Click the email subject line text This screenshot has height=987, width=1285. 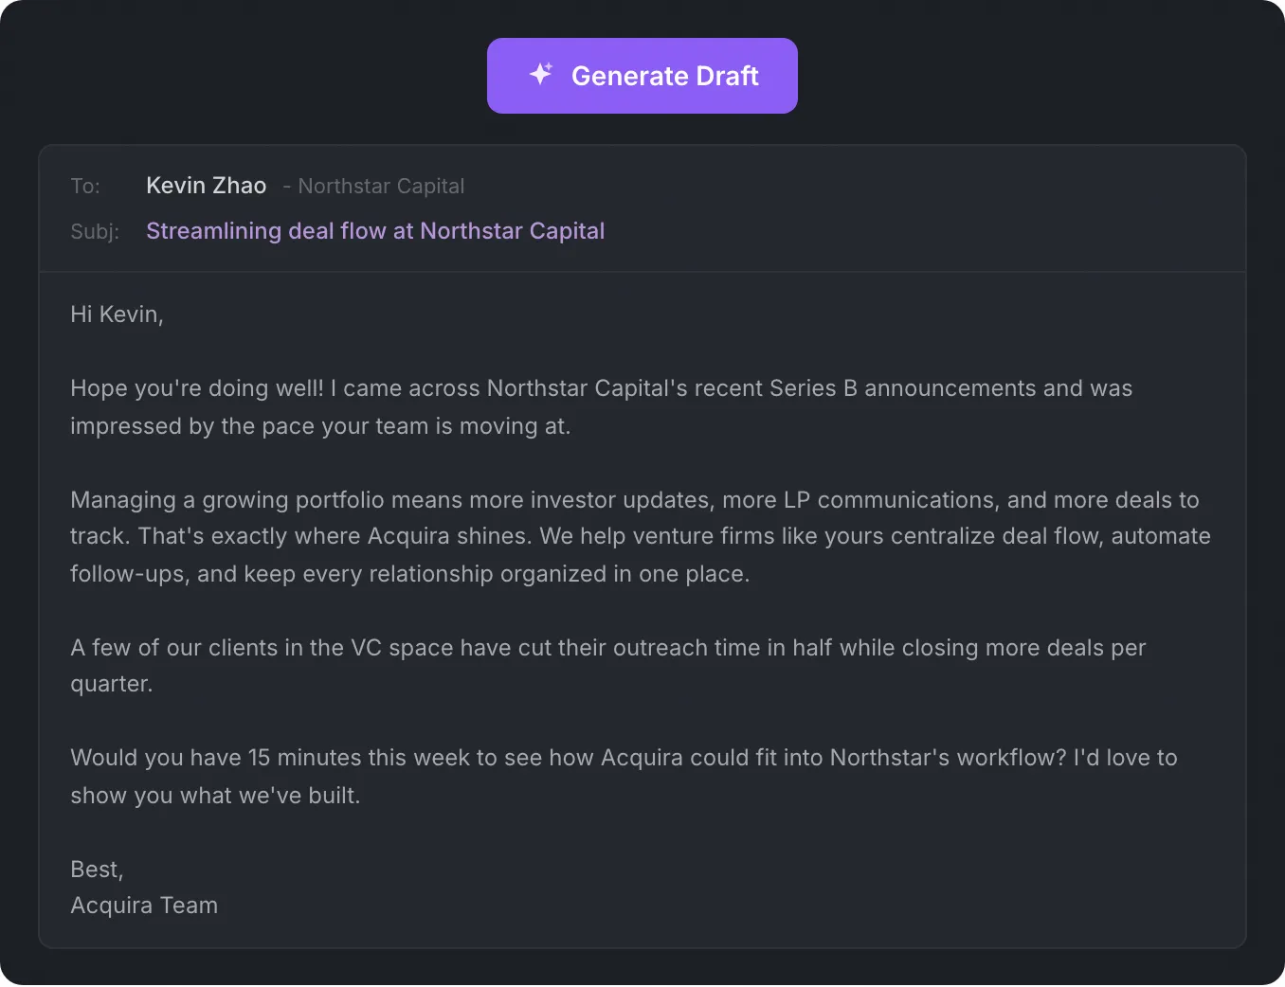375,231
